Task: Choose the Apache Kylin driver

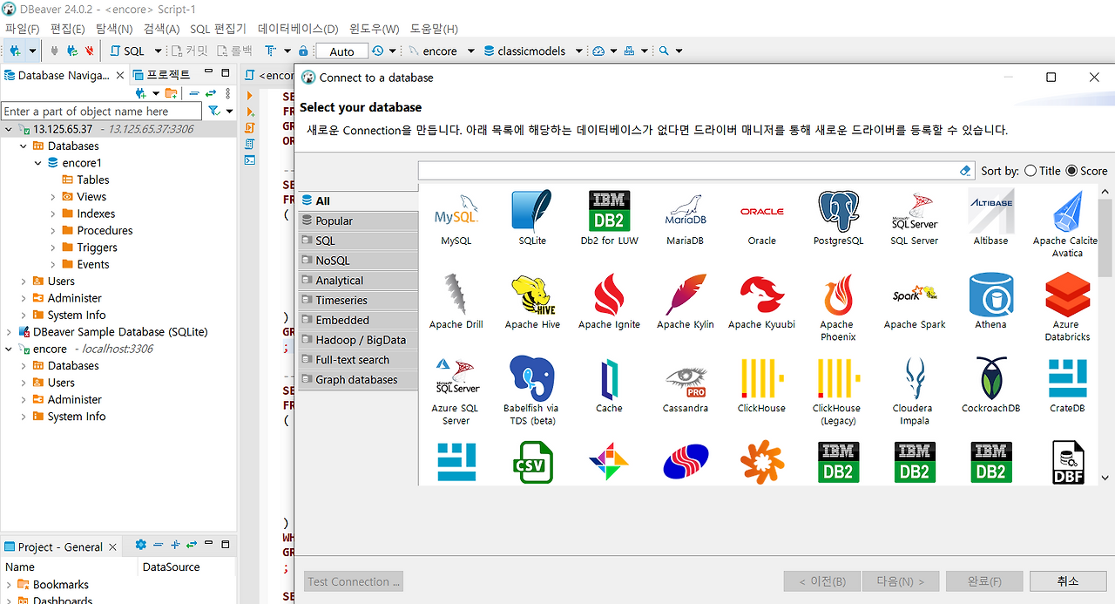Action: [685, 302]
